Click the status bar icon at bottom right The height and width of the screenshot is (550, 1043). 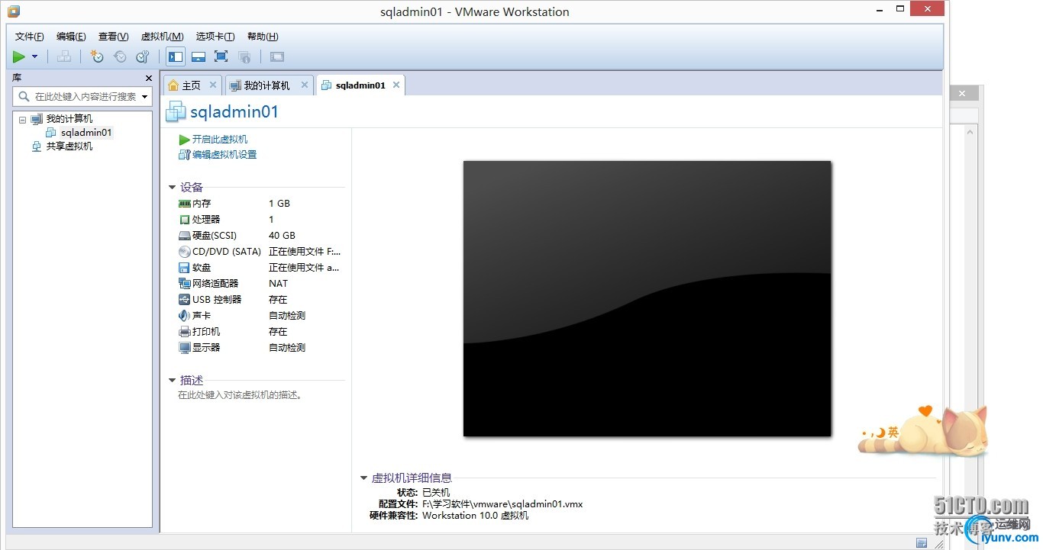922,542
